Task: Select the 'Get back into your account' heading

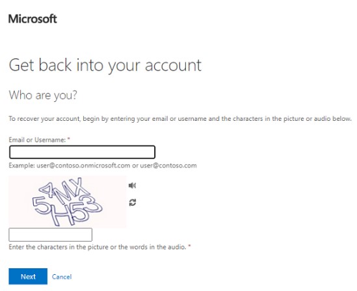Action: tap(105, 66)
